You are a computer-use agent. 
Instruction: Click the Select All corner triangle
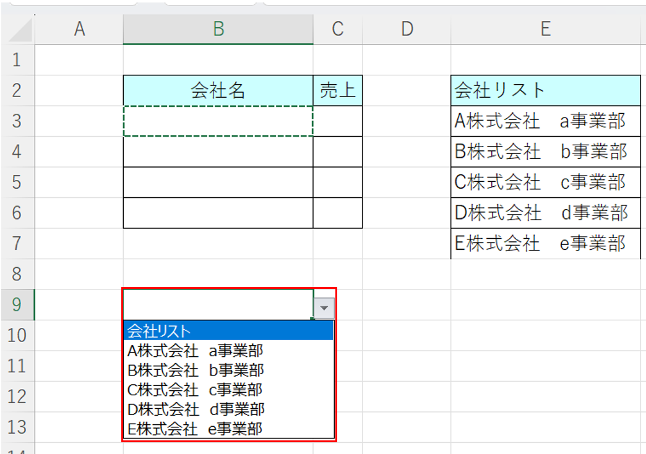19,30
